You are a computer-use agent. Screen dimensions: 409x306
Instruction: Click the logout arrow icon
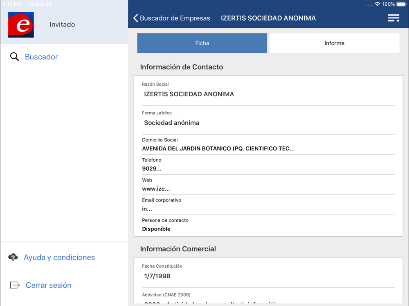[x=15, y=285]
